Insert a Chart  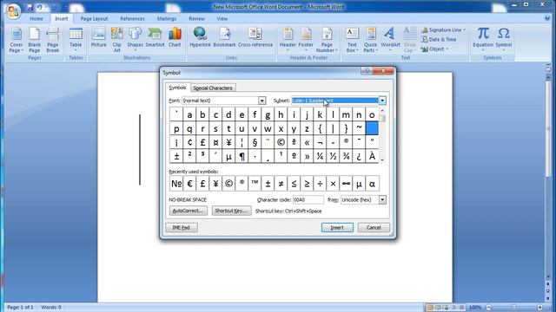175,37
